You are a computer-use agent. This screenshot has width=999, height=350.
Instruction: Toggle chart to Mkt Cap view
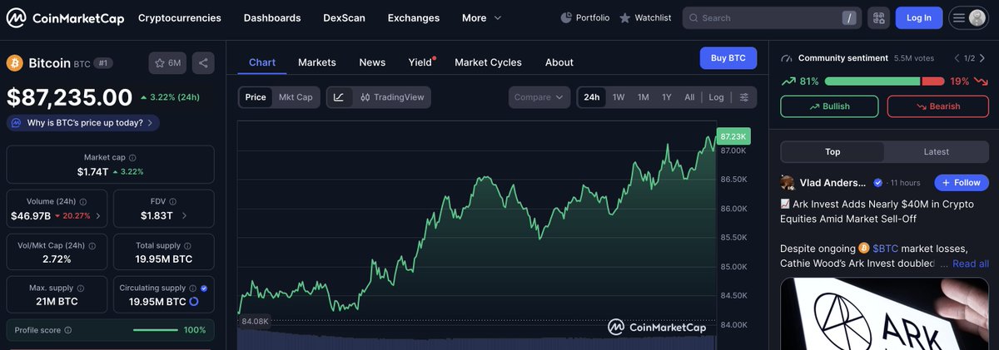[x=296, y=97]
